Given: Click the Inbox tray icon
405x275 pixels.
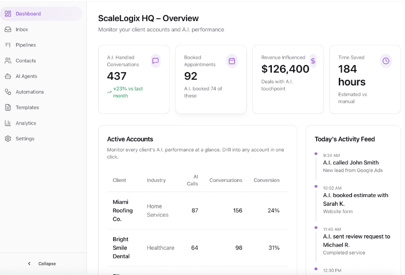Looking at the screenshot, I should [8, 29].
